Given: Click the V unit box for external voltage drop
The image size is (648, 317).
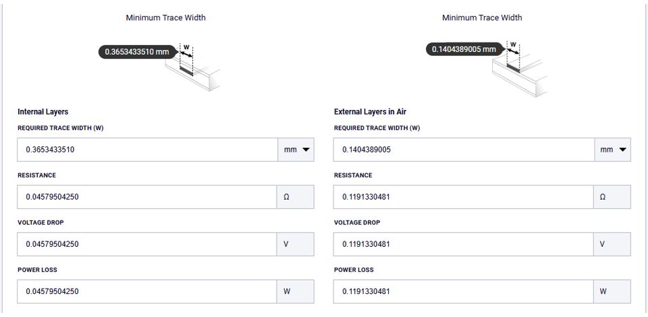Looking at the screenshot, I should 613,244.
